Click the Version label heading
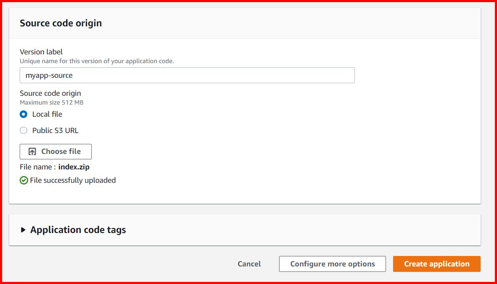 41,52
